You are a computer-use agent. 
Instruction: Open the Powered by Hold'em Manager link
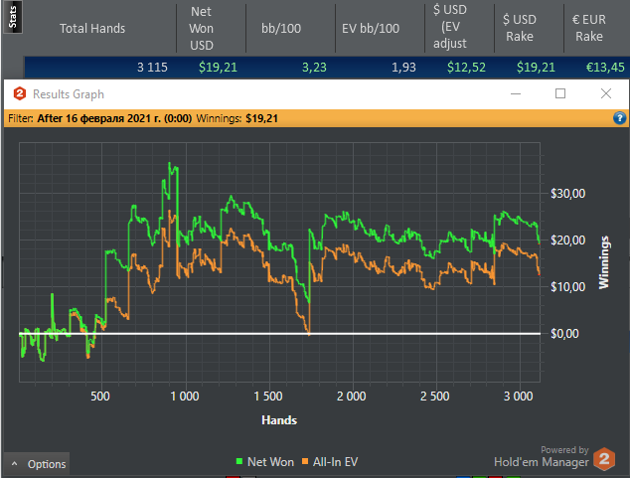coord(542,457)
